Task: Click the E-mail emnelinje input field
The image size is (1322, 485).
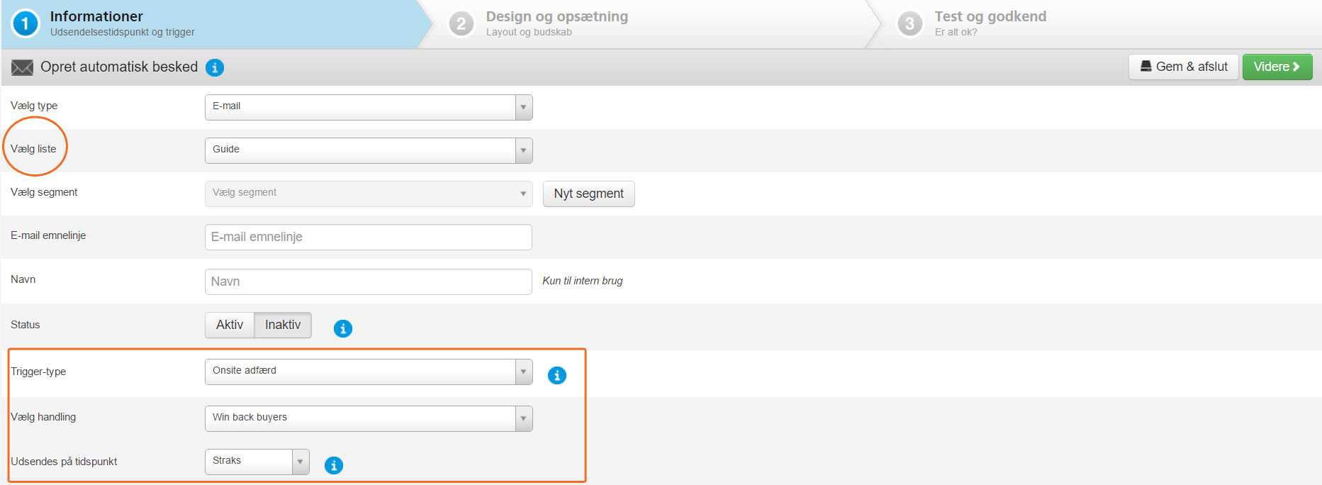Action: [x=369, y=237]
